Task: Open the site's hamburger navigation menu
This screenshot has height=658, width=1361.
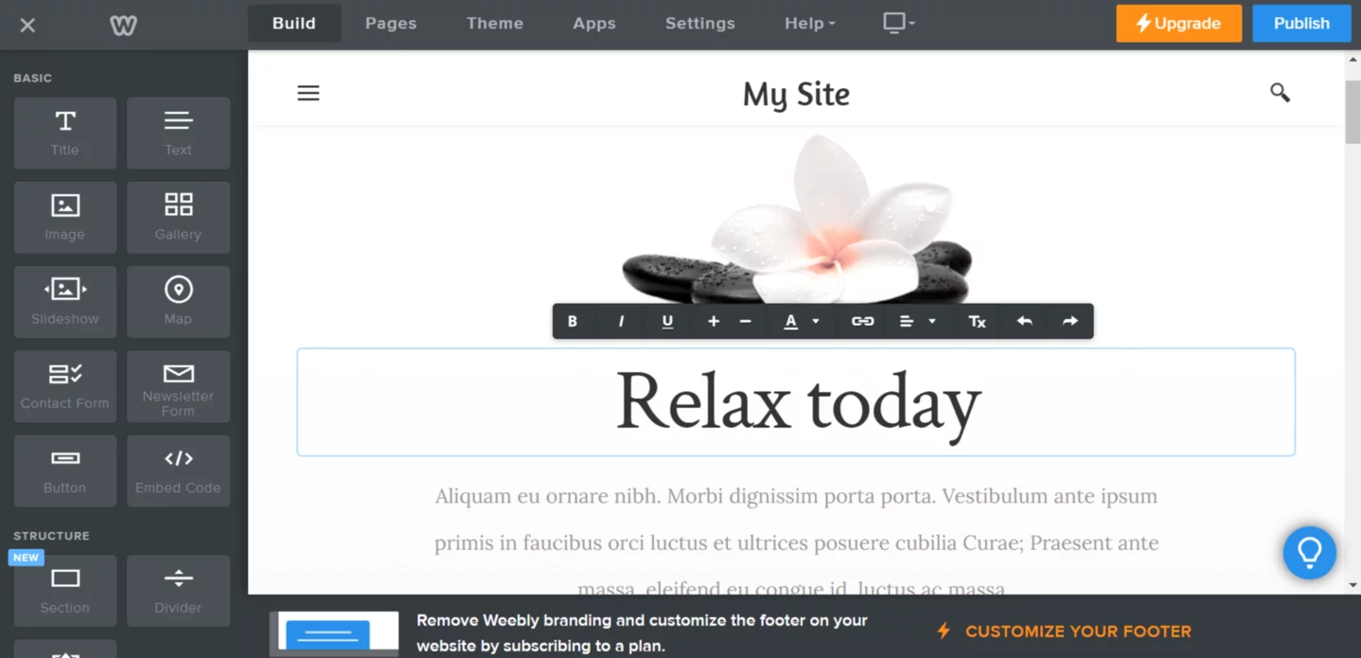Action: 308,93
